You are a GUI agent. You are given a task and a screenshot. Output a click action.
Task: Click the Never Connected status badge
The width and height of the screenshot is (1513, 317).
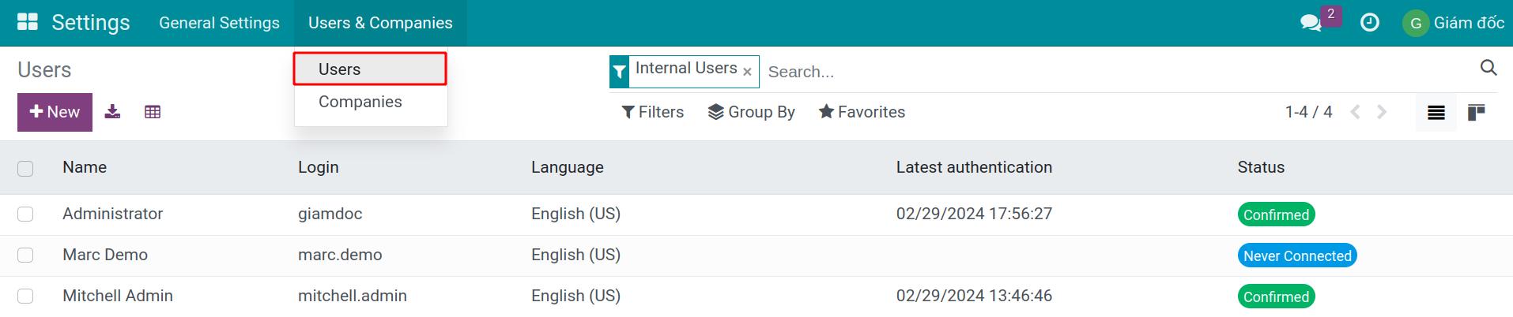(x=1297, y=255)
